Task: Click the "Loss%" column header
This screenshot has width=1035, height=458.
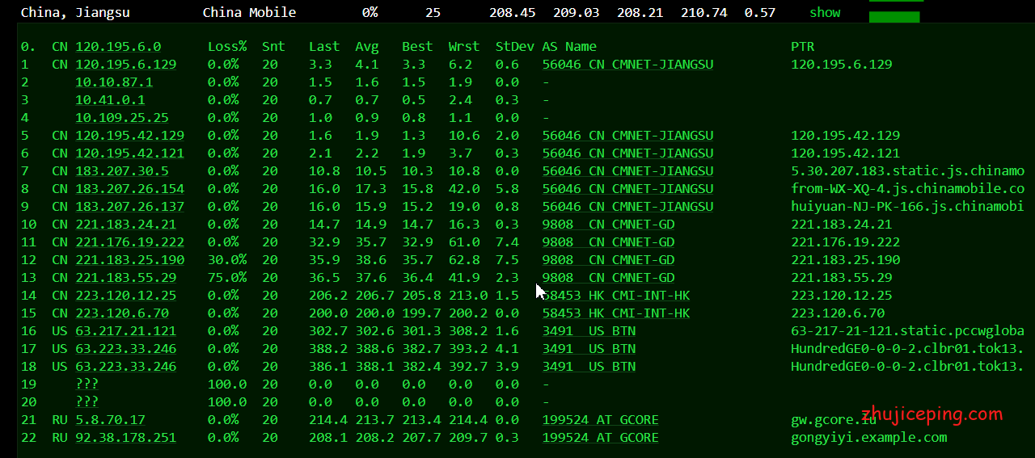Action: [x=227, y=47]
